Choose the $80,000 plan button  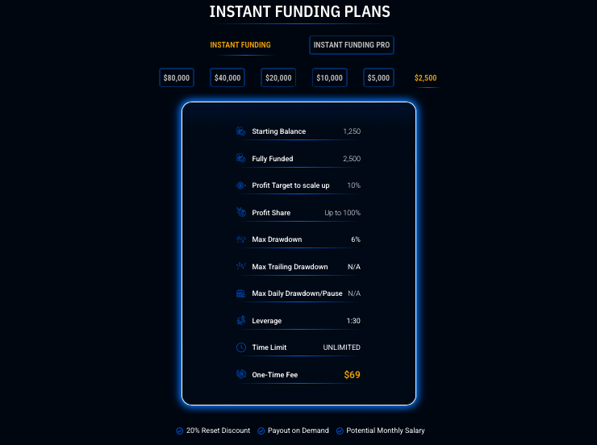(177, 77)
